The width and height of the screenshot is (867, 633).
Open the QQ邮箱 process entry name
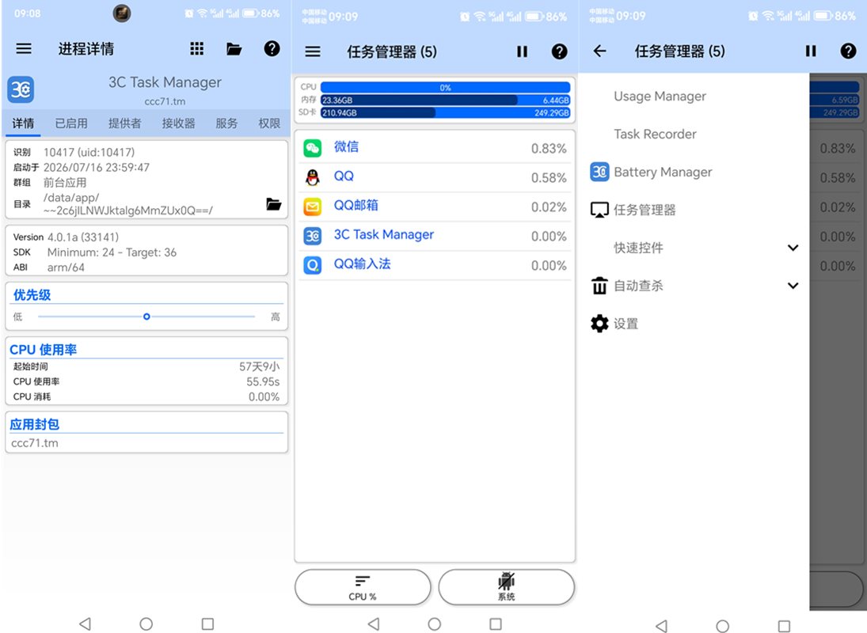[x=356, y=206]
